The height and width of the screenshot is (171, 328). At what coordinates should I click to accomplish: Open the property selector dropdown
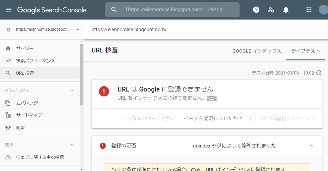pyautogui.click(x=42, y=30)
